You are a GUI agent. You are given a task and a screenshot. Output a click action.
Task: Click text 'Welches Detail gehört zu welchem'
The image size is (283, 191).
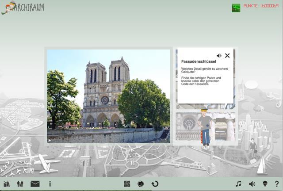(x=204, y=69)
